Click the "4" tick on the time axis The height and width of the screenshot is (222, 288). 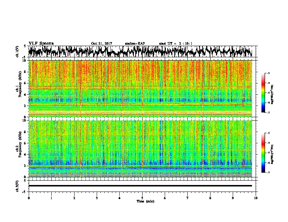120,198
